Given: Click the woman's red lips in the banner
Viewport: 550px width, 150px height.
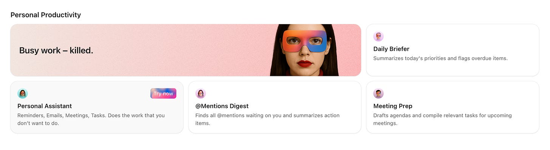Looking at the screenshot, I should pos(304,64).
